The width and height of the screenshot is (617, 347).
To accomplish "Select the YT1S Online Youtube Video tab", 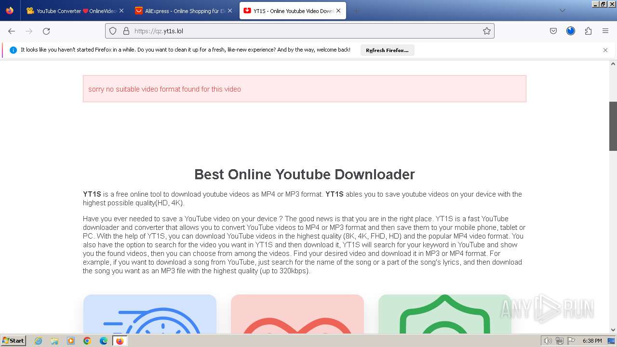I will 292,11.
